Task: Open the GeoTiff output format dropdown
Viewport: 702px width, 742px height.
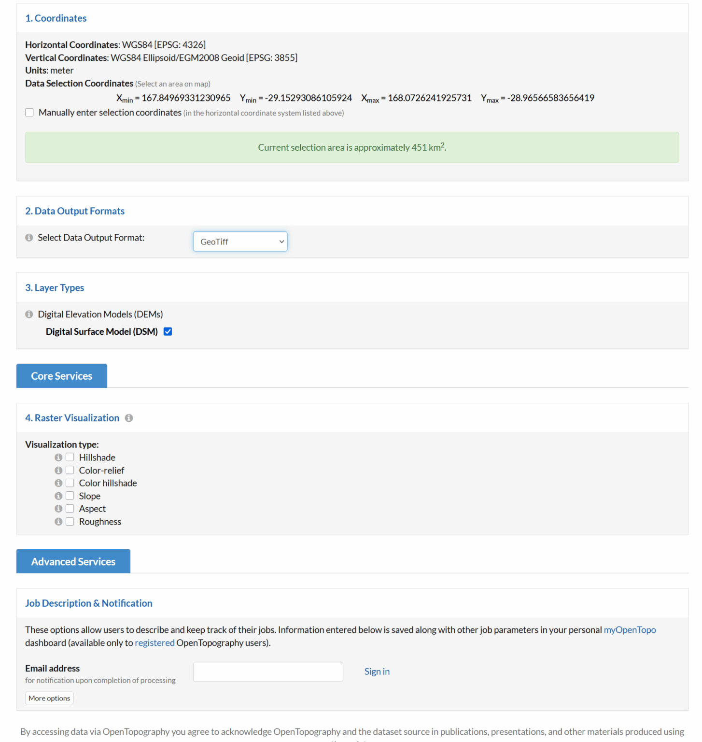Action: pos(240,242)
